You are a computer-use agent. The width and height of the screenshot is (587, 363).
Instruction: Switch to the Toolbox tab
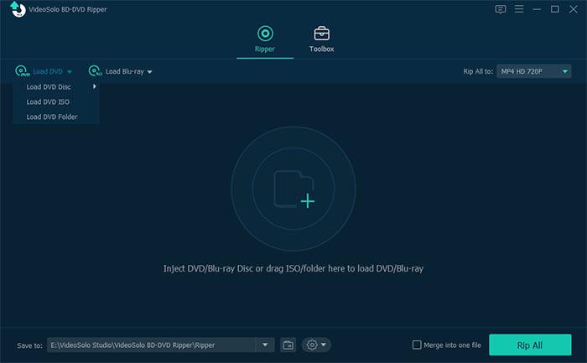[321, 39]
